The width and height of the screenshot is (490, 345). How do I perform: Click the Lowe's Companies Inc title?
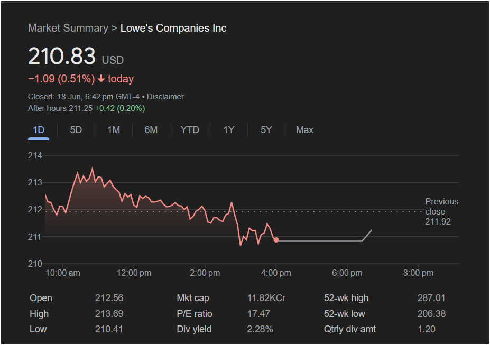tap(173, 28)
